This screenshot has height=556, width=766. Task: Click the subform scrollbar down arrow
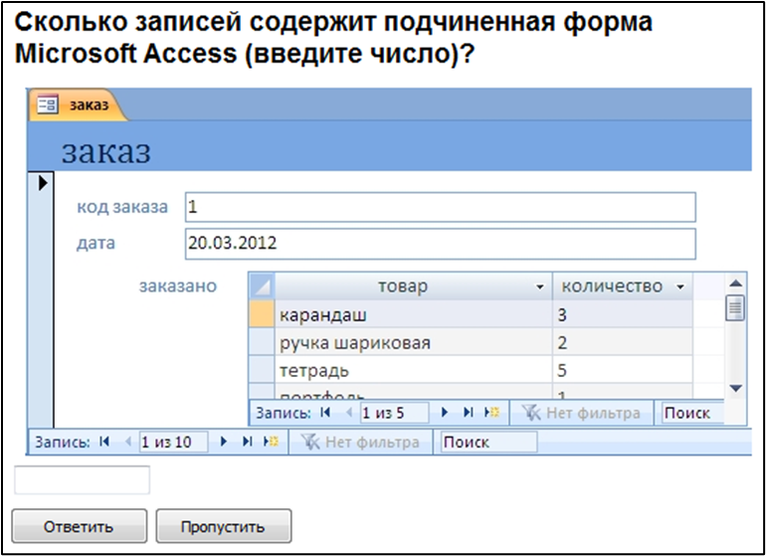pyautogui.click(x=735, y=388)
